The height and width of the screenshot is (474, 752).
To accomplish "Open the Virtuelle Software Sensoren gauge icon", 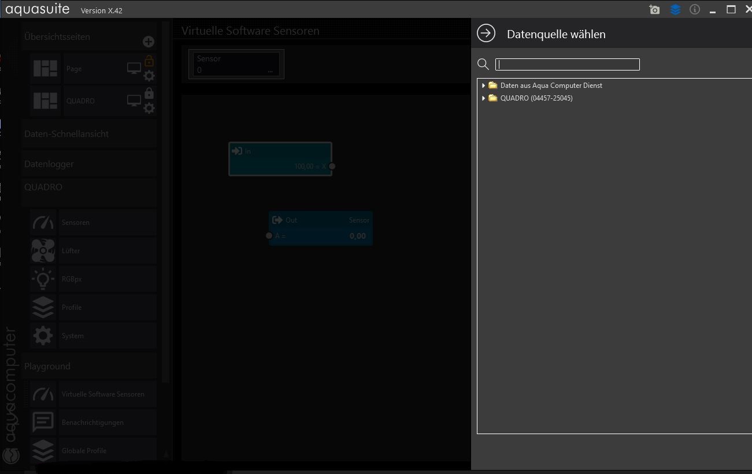I will click(43, 394).
